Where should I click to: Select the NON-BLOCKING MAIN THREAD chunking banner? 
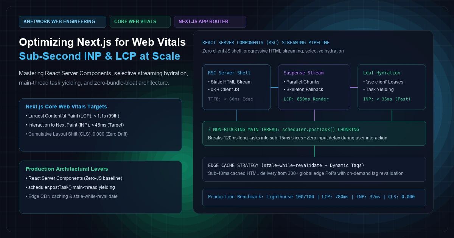click(x=314, y=133)
